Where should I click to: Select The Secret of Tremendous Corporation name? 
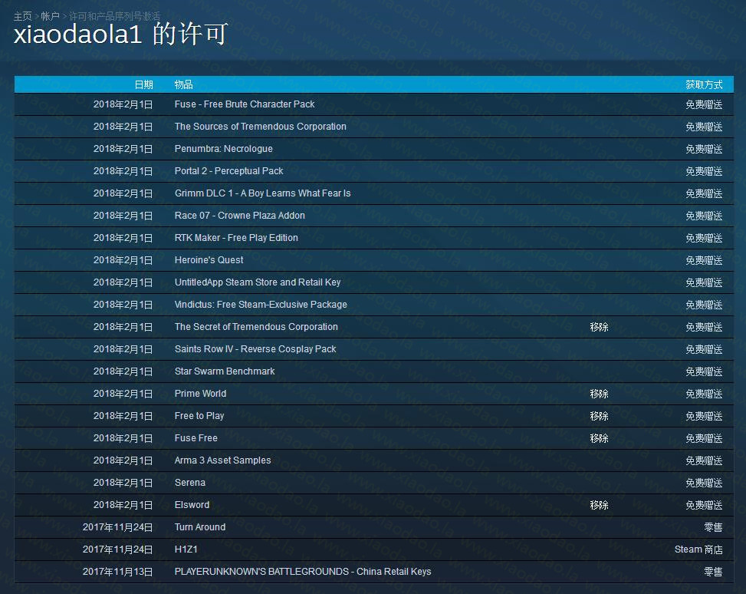[x=256, y=327]
